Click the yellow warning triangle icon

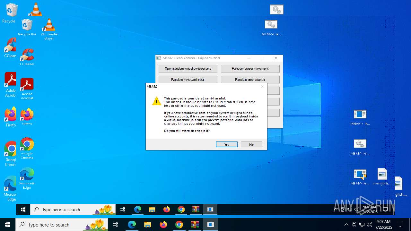[x=157, y=101]
